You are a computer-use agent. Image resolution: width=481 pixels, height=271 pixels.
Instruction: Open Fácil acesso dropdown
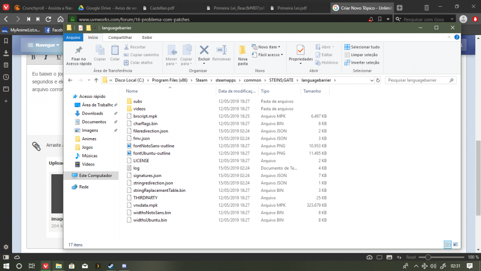[x=267, y=55]
